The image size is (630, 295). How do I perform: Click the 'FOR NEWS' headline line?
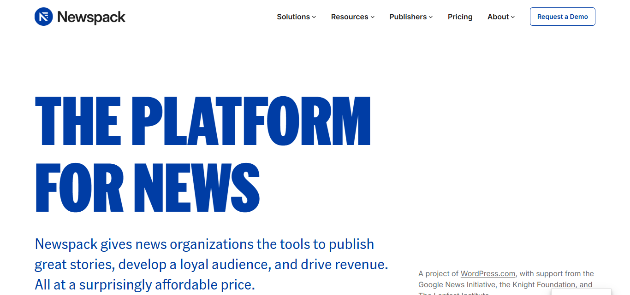pyautogui.click(x=148, y=187)
